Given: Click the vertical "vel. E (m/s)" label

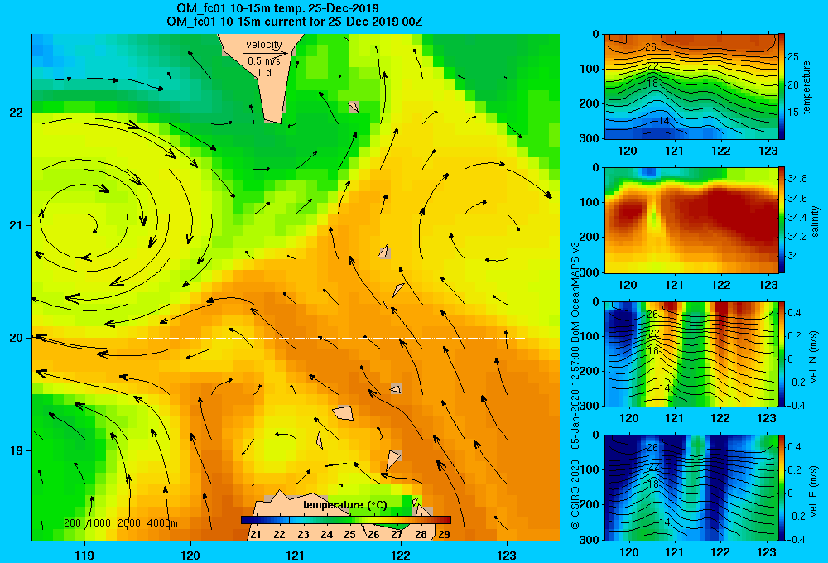Looking at the screenshot, I should pyautogui.click(x=813, y=490).
